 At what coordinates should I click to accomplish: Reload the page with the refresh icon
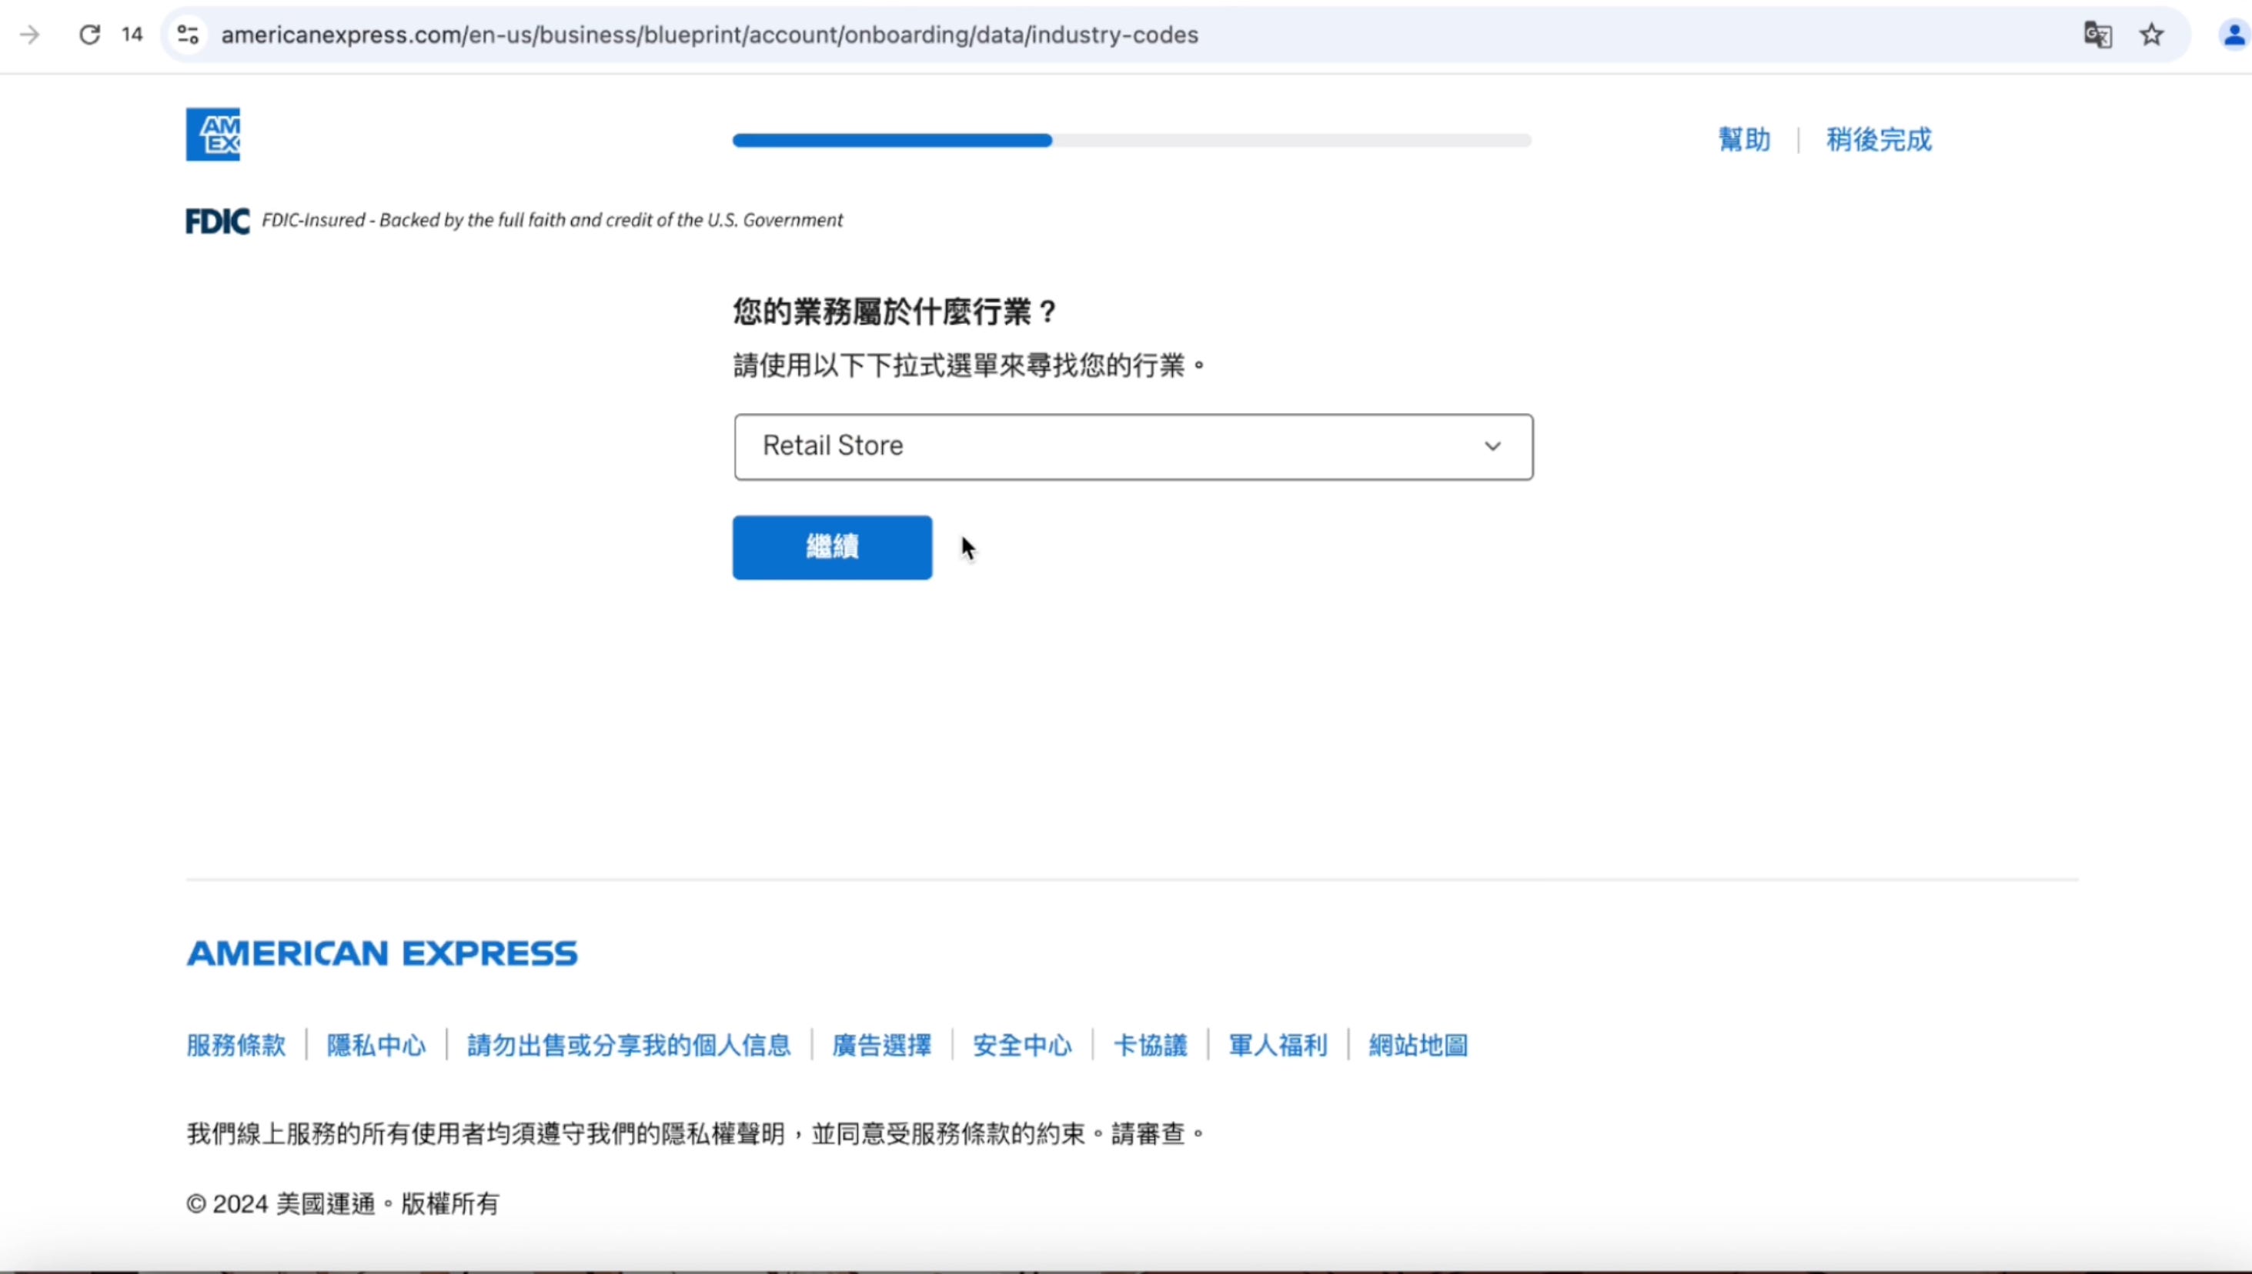point(89,35)
